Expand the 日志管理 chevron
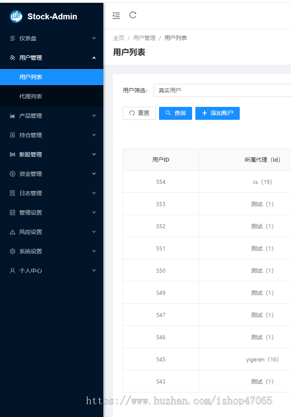Screen dimensions: 291x417 pyautogui.click(x=94, y=193)
